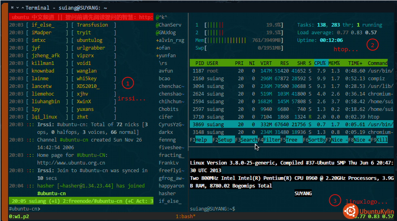The image size is (397, 221).
Task: Click tmux window tab 1:bash*
Action: (186, 217)
